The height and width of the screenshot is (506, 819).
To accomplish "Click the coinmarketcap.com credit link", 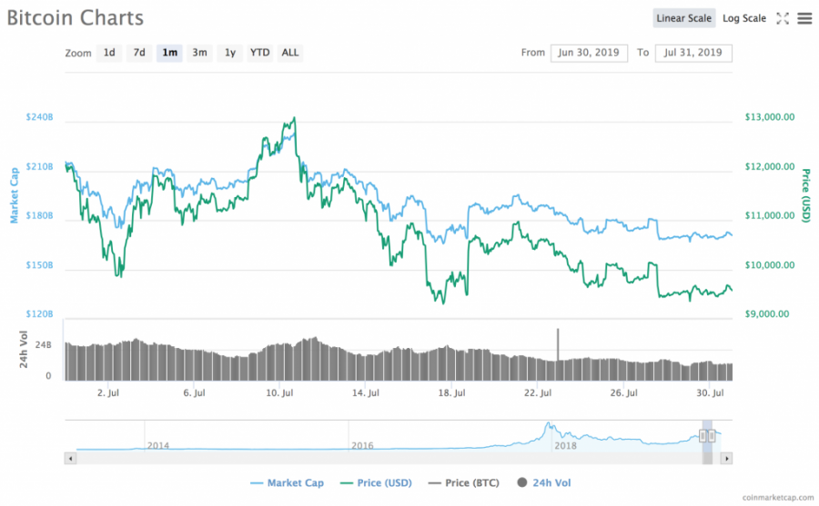I will click(777, 498).
